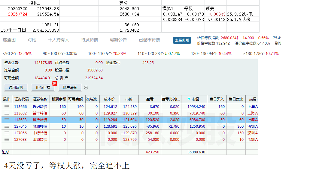Viewport: 316px width, 174px height.
Task: Open the row menu icon for 山路转债
Action: (x=7, y=140)
